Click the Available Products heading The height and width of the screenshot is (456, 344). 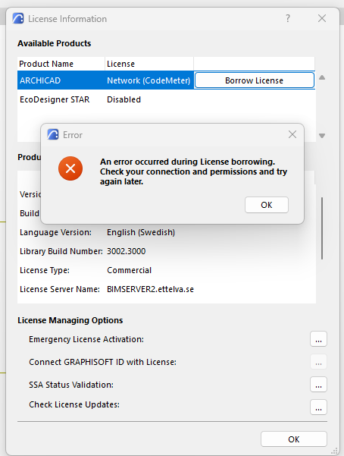[x=54, y=43]
